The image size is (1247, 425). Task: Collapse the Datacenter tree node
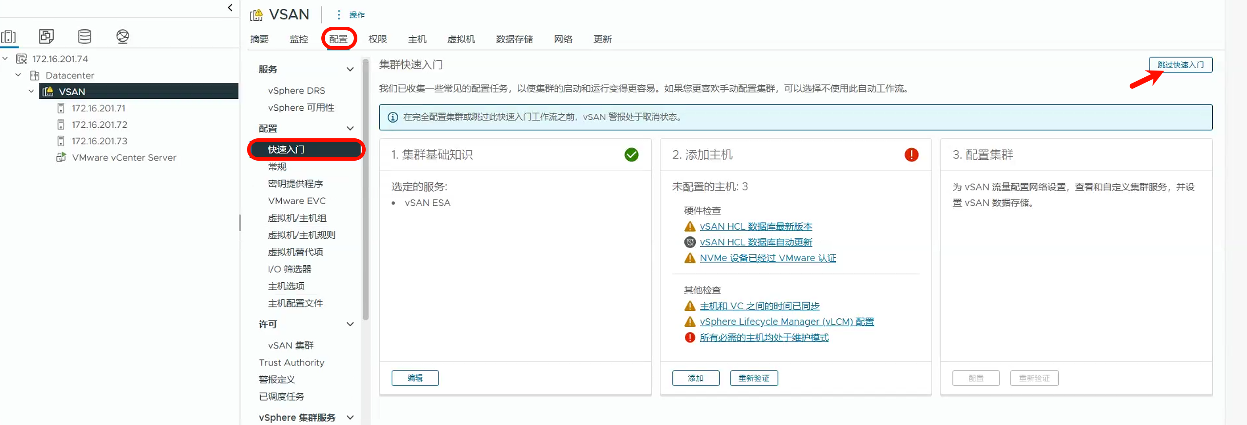(18, 76)
